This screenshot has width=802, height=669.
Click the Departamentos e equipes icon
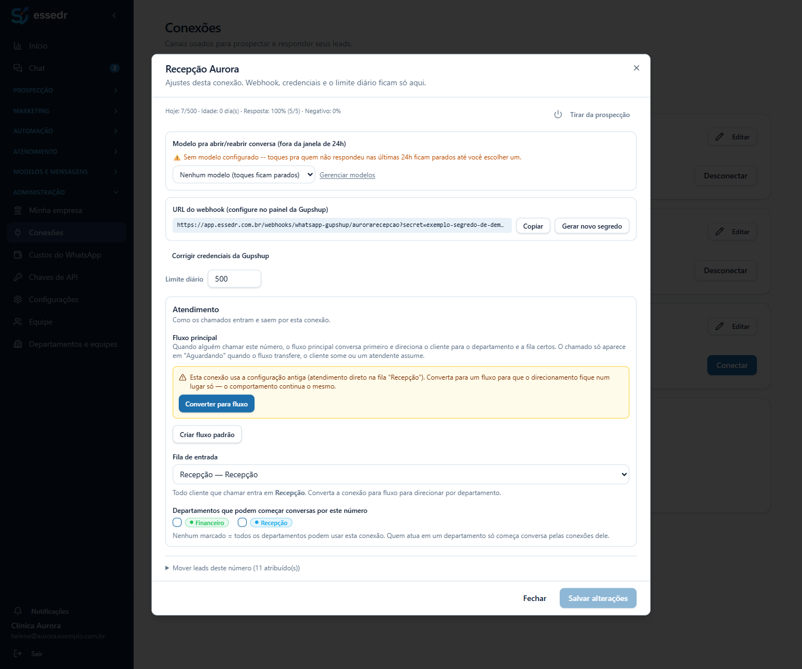point(18,344)
